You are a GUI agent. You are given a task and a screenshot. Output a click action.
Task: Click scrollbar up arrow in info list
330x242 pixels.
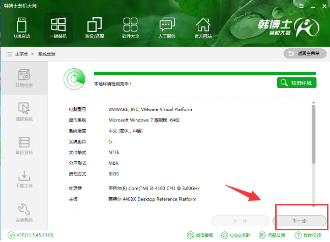click(314, 103)
